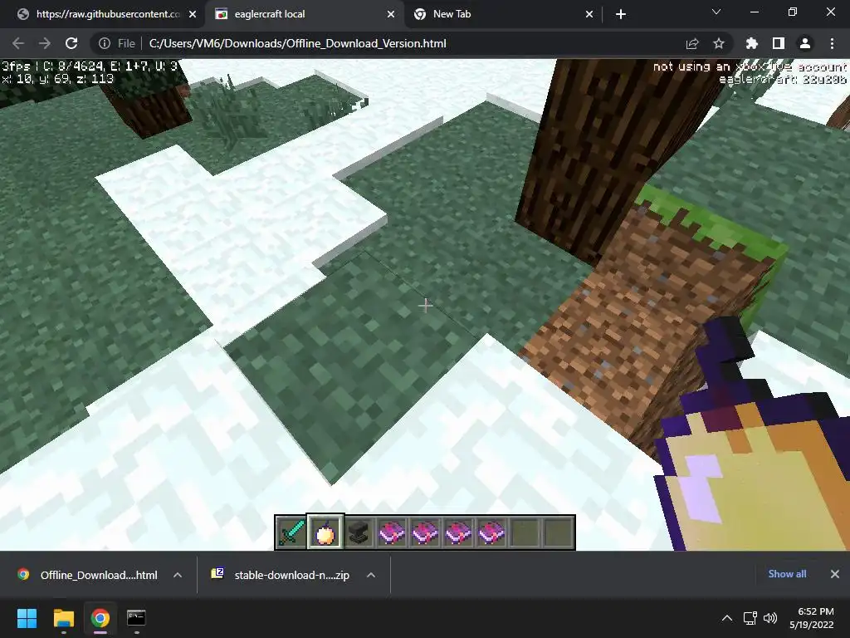The width and height of the screenshot is (850, 638).
Task: Select the fourth enchanted book slot
Action: (491, 532)
